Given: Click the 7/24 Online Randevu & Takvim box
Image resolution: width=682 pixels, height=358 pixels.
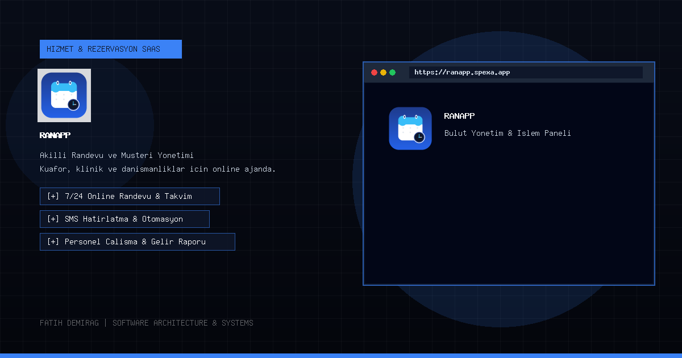Looking at the screenshot, I should (130, 196).
